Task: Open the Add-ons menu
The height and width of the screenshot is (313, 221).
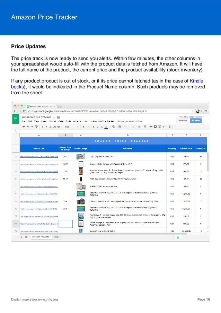Action: (x=77, y=121)
